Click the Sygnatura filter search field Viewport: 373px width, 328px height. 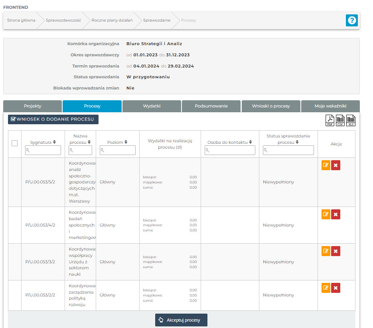(x=43, y=150)
